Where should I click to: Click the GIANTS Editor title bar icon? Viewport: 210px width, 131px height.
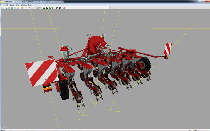(x=2, y=2)
